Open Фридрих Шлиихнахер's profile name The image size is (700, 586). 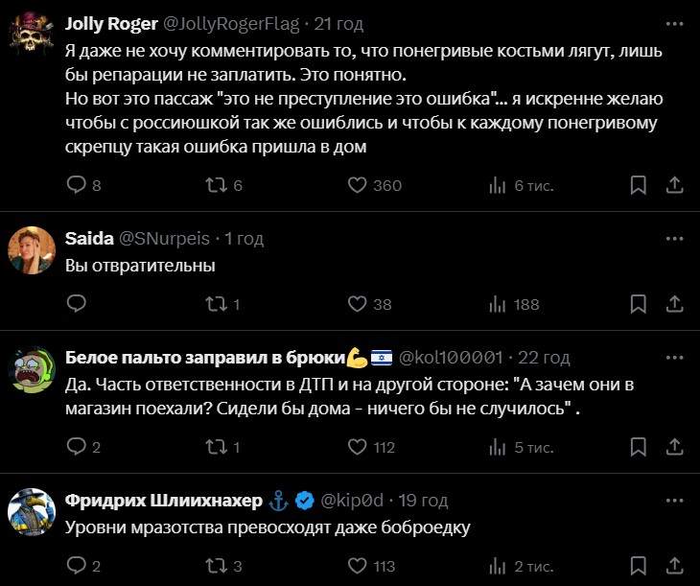(x=164, y=500)
